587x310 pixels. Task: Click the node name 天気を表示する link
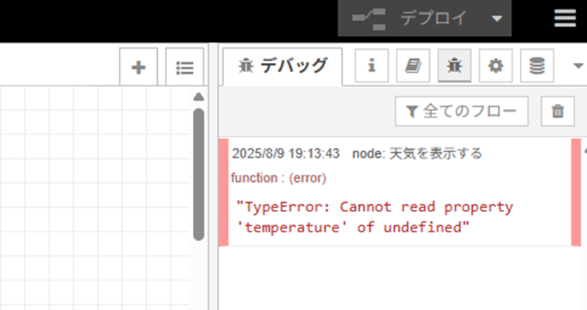(435, 153)
